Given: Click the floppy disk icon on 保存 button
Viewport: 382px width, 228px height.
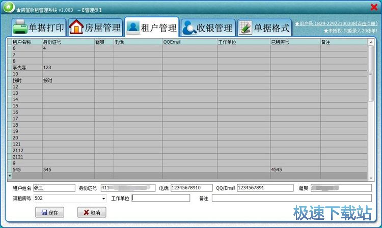Looking at the screenshot, I should [44, 212].
